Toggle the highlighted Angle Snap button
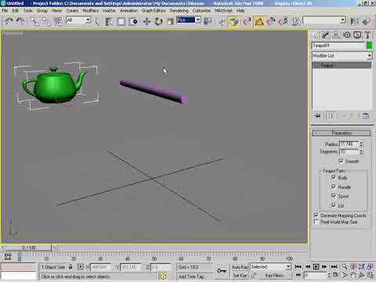 (258, 21)
